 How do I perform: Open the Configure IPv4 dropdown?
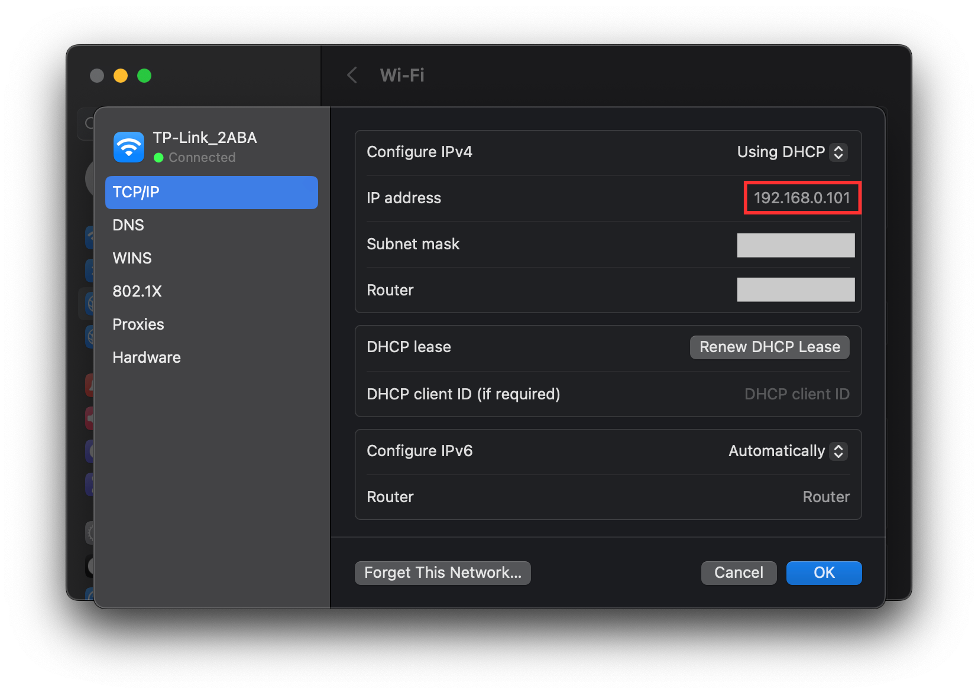click(x=792, y=152)
